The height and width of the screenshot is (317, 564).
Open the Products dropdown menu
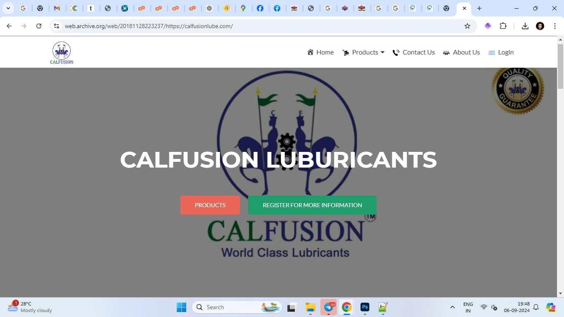363,52
